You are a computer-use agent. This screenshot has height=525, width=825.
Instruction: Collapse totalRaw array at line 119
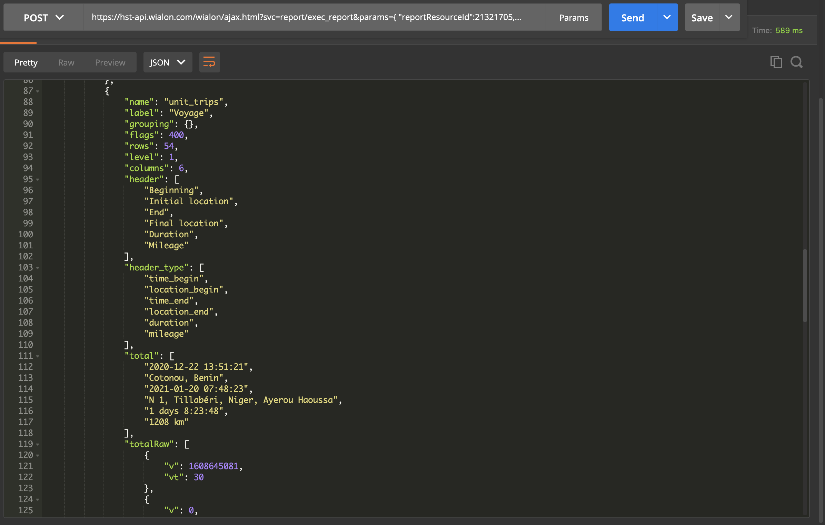click(x=38, y=445)
